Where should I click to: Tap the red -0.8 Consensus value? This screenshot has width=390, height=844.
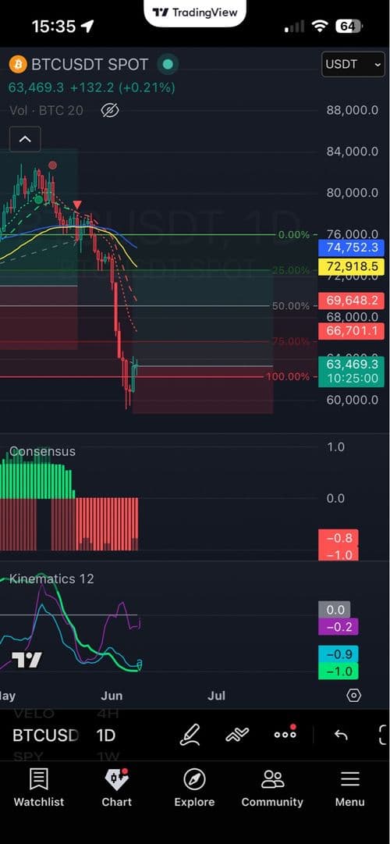(x=339, y=538)
